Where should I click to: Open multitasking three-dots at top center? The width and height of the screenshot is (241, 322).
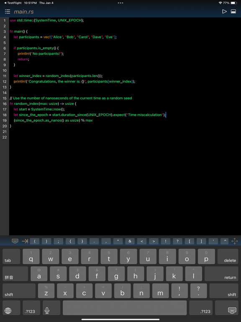120,3
